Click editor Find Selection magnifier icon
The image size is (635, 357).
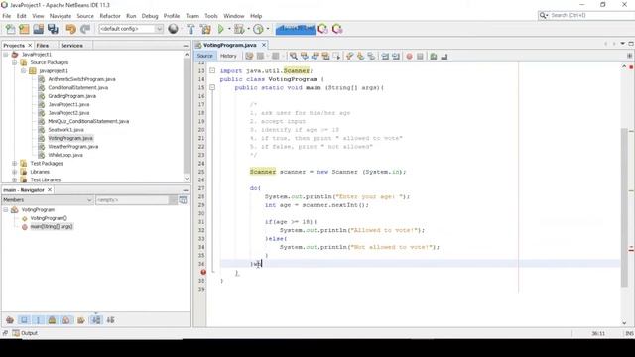pyautogui.click(x=294, y=57)
